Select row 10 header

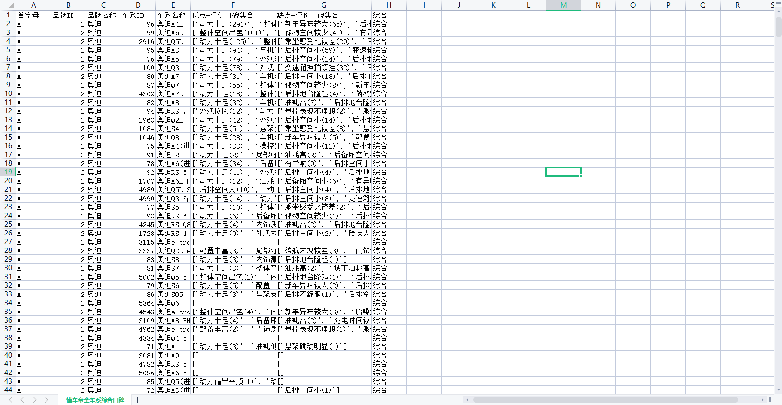click(8, 93)
